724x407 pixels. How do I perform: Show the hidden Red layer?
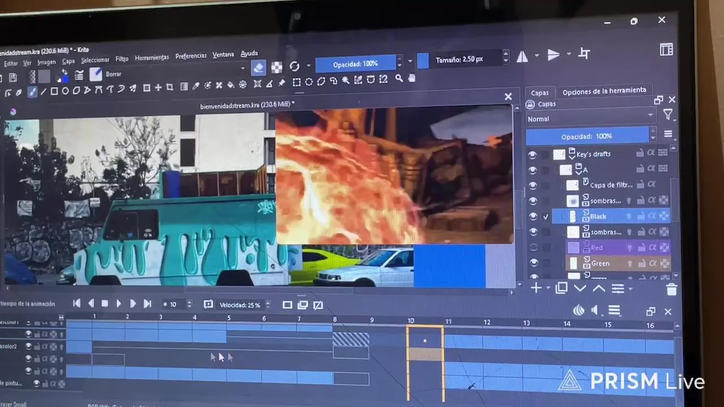[x=533, y=247]
